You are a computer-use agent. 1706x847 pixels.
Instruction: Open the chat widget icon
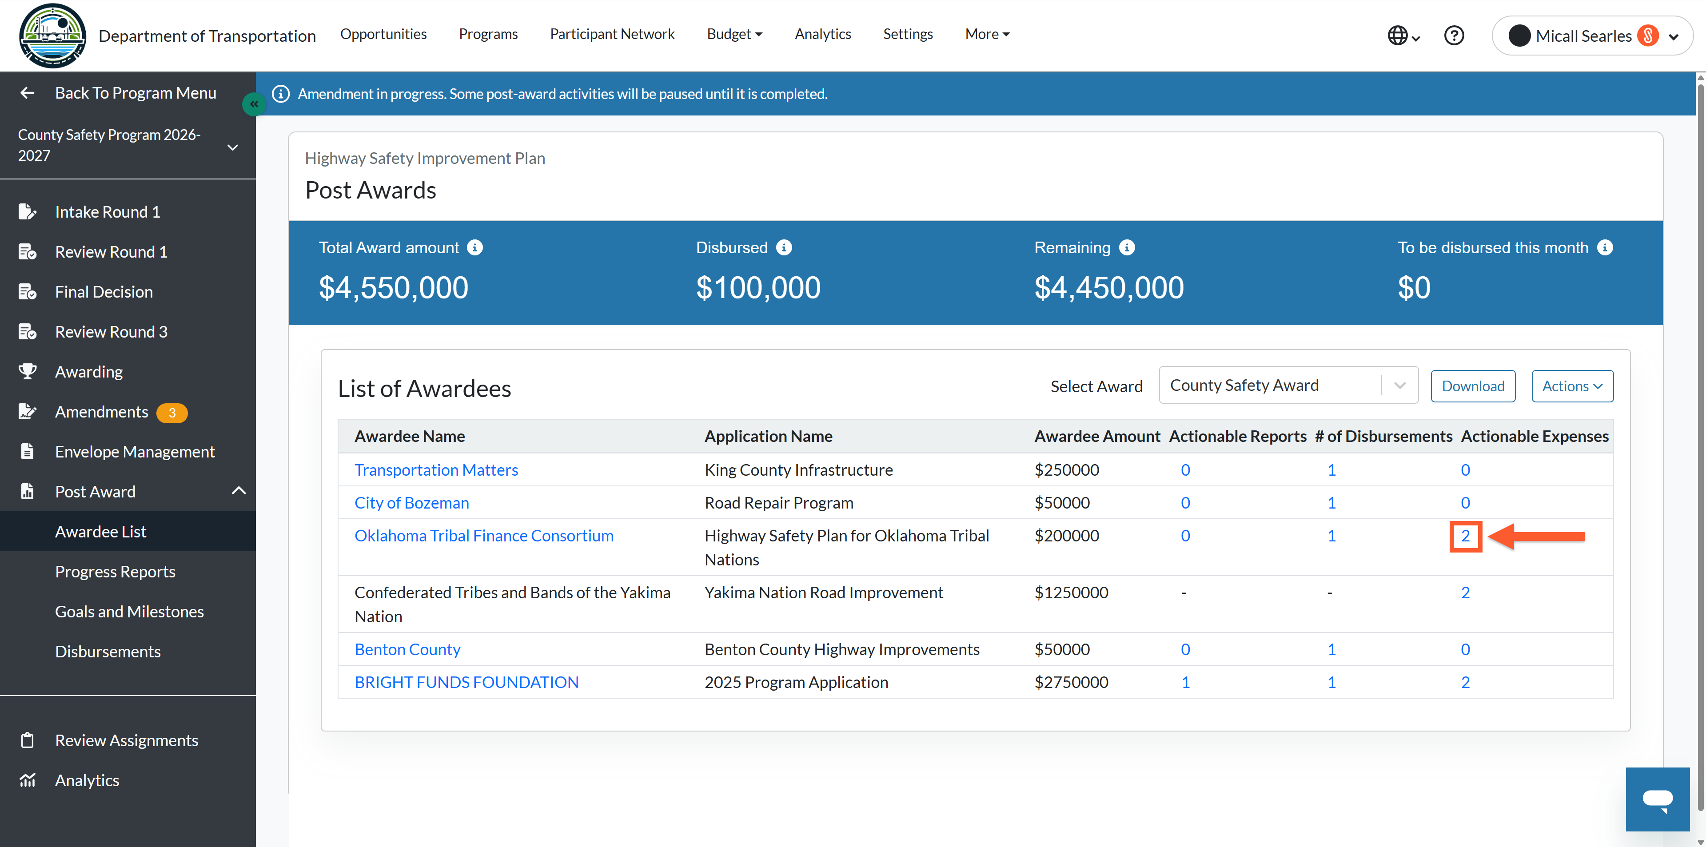tap(1657, 799)
